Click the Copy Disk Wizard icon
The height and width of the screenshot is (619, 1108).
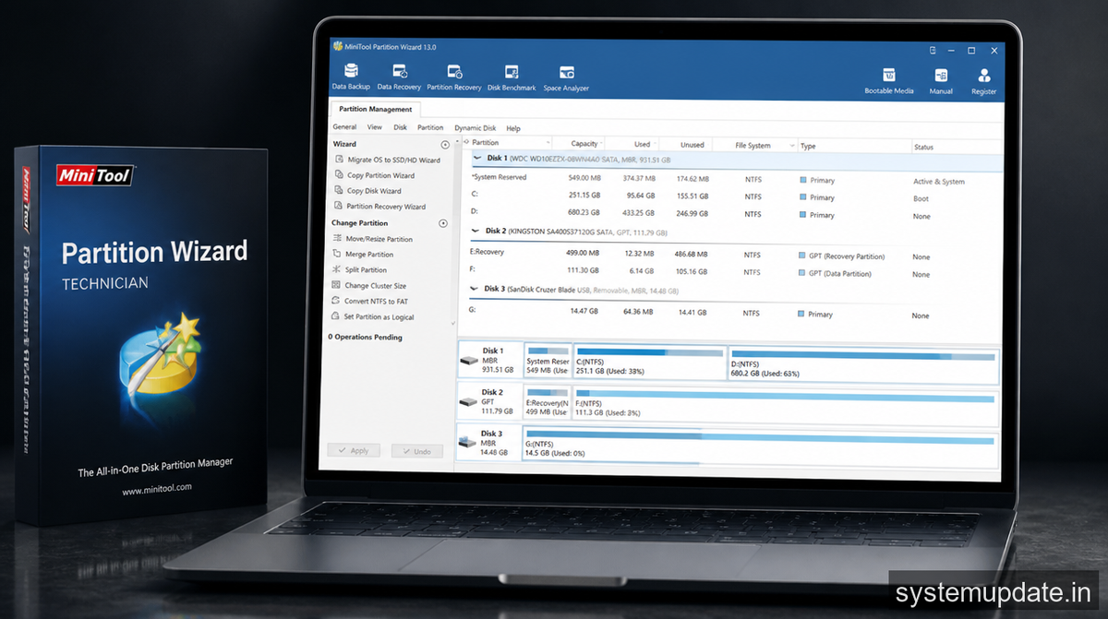(x=339, y=191)
